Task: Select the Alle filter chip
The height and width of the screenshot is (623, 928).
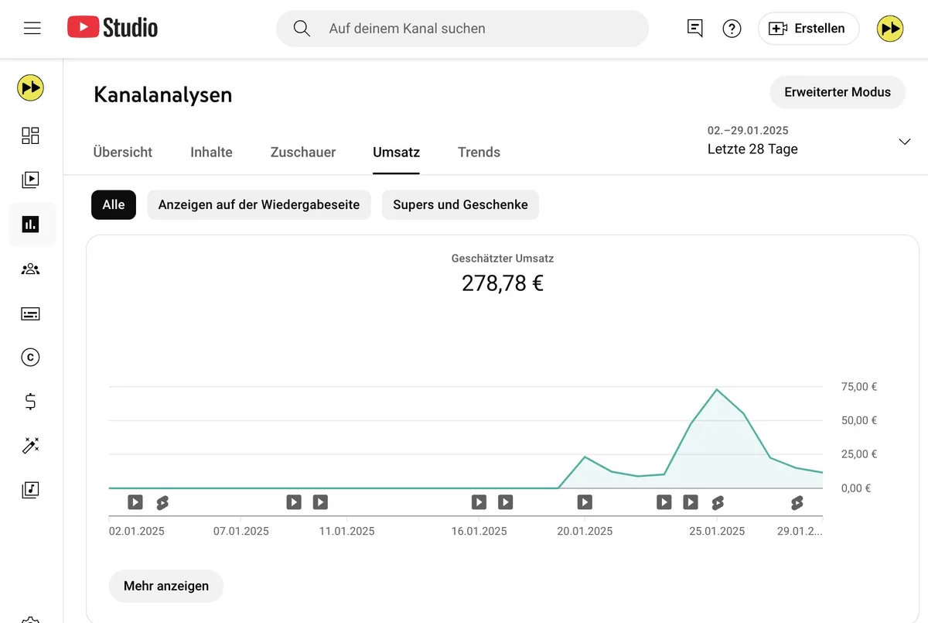Action: 114,205
